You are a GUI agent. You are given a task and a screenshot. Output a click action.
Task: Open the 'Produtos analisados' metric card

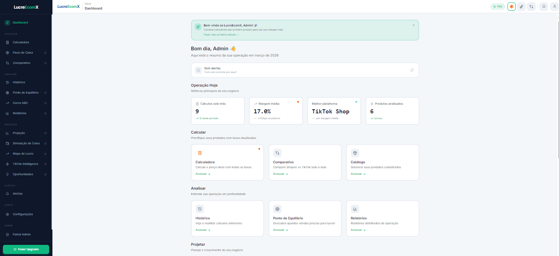(392, 111)
